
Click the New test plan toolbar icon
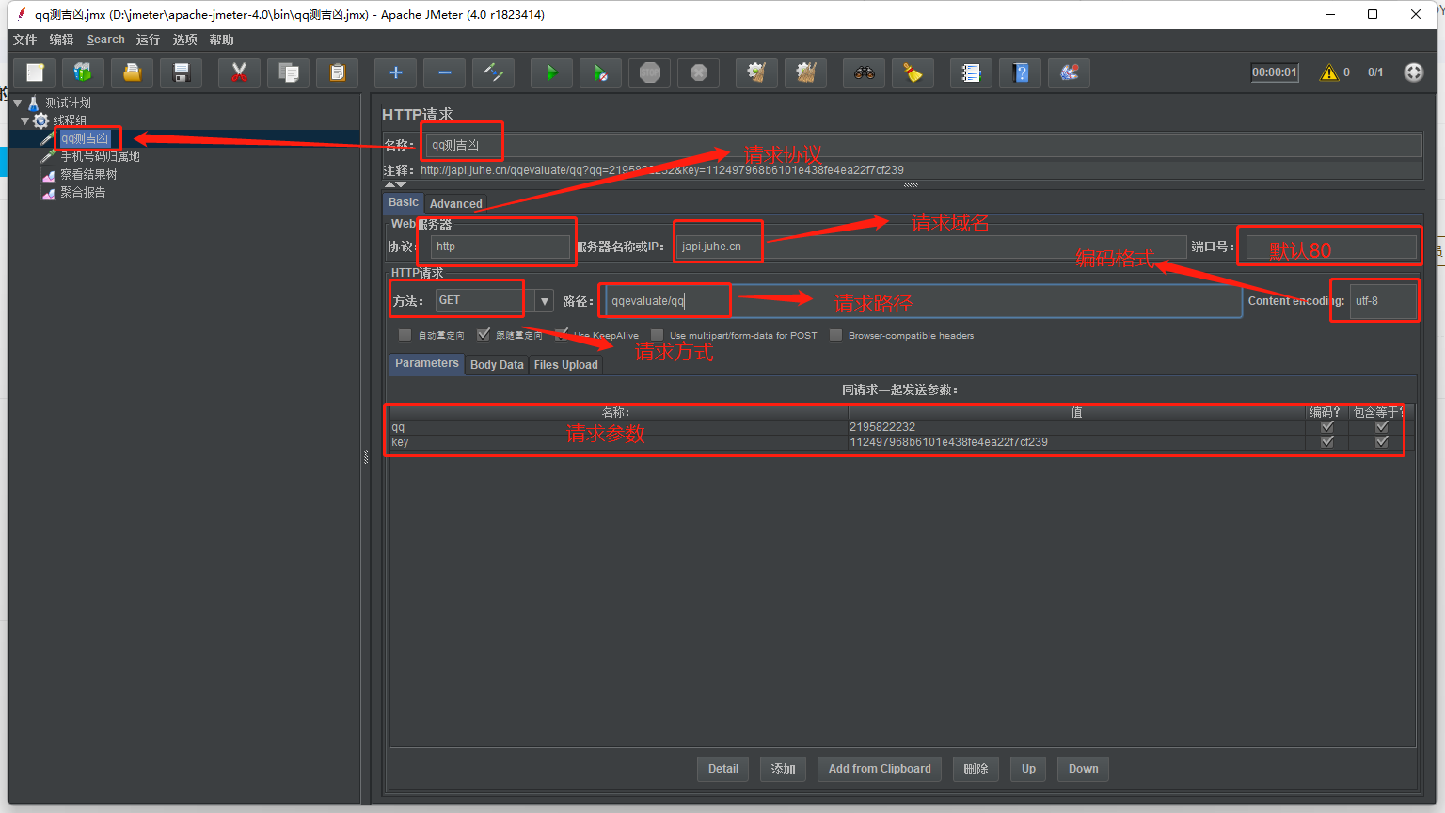coord(35,72)
